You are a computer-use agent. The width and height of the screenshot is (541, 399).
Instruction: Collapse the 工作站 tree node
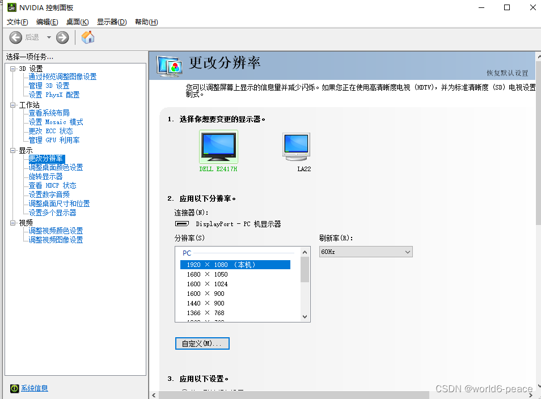click(13, 105)
